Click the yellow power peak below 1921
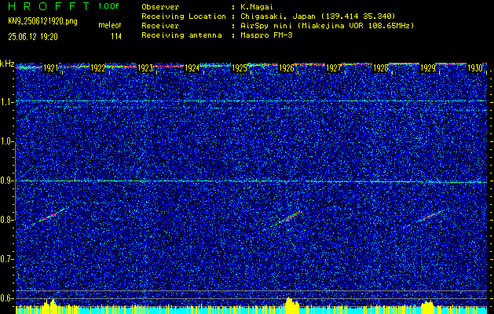The image size is (494, 314). click(49, 305)
